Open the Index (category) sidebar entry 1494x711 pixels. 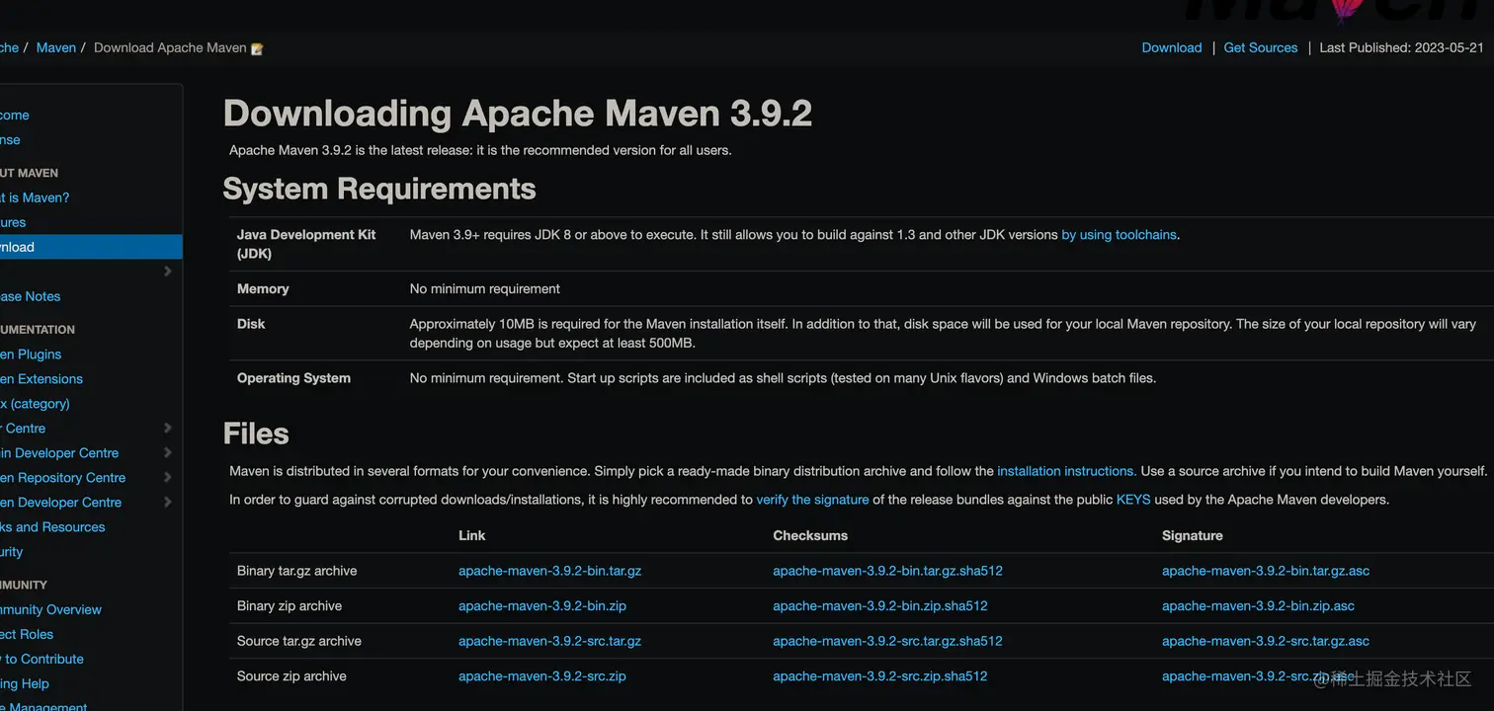pyautogui.click(x=35, y=404)
